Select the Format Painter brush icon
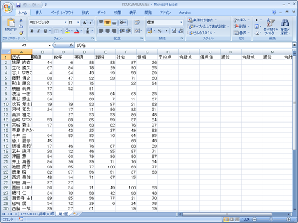The image size is (298, 223). coord(22,33)
